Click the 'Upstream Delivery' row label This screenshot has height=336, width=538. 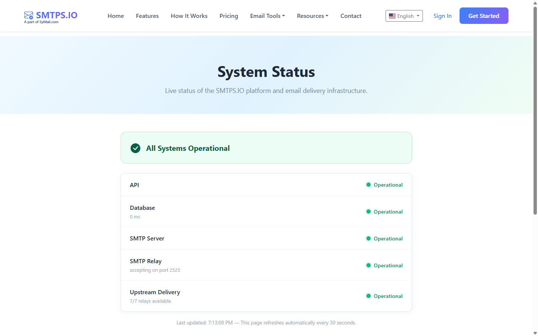(155, 292)
